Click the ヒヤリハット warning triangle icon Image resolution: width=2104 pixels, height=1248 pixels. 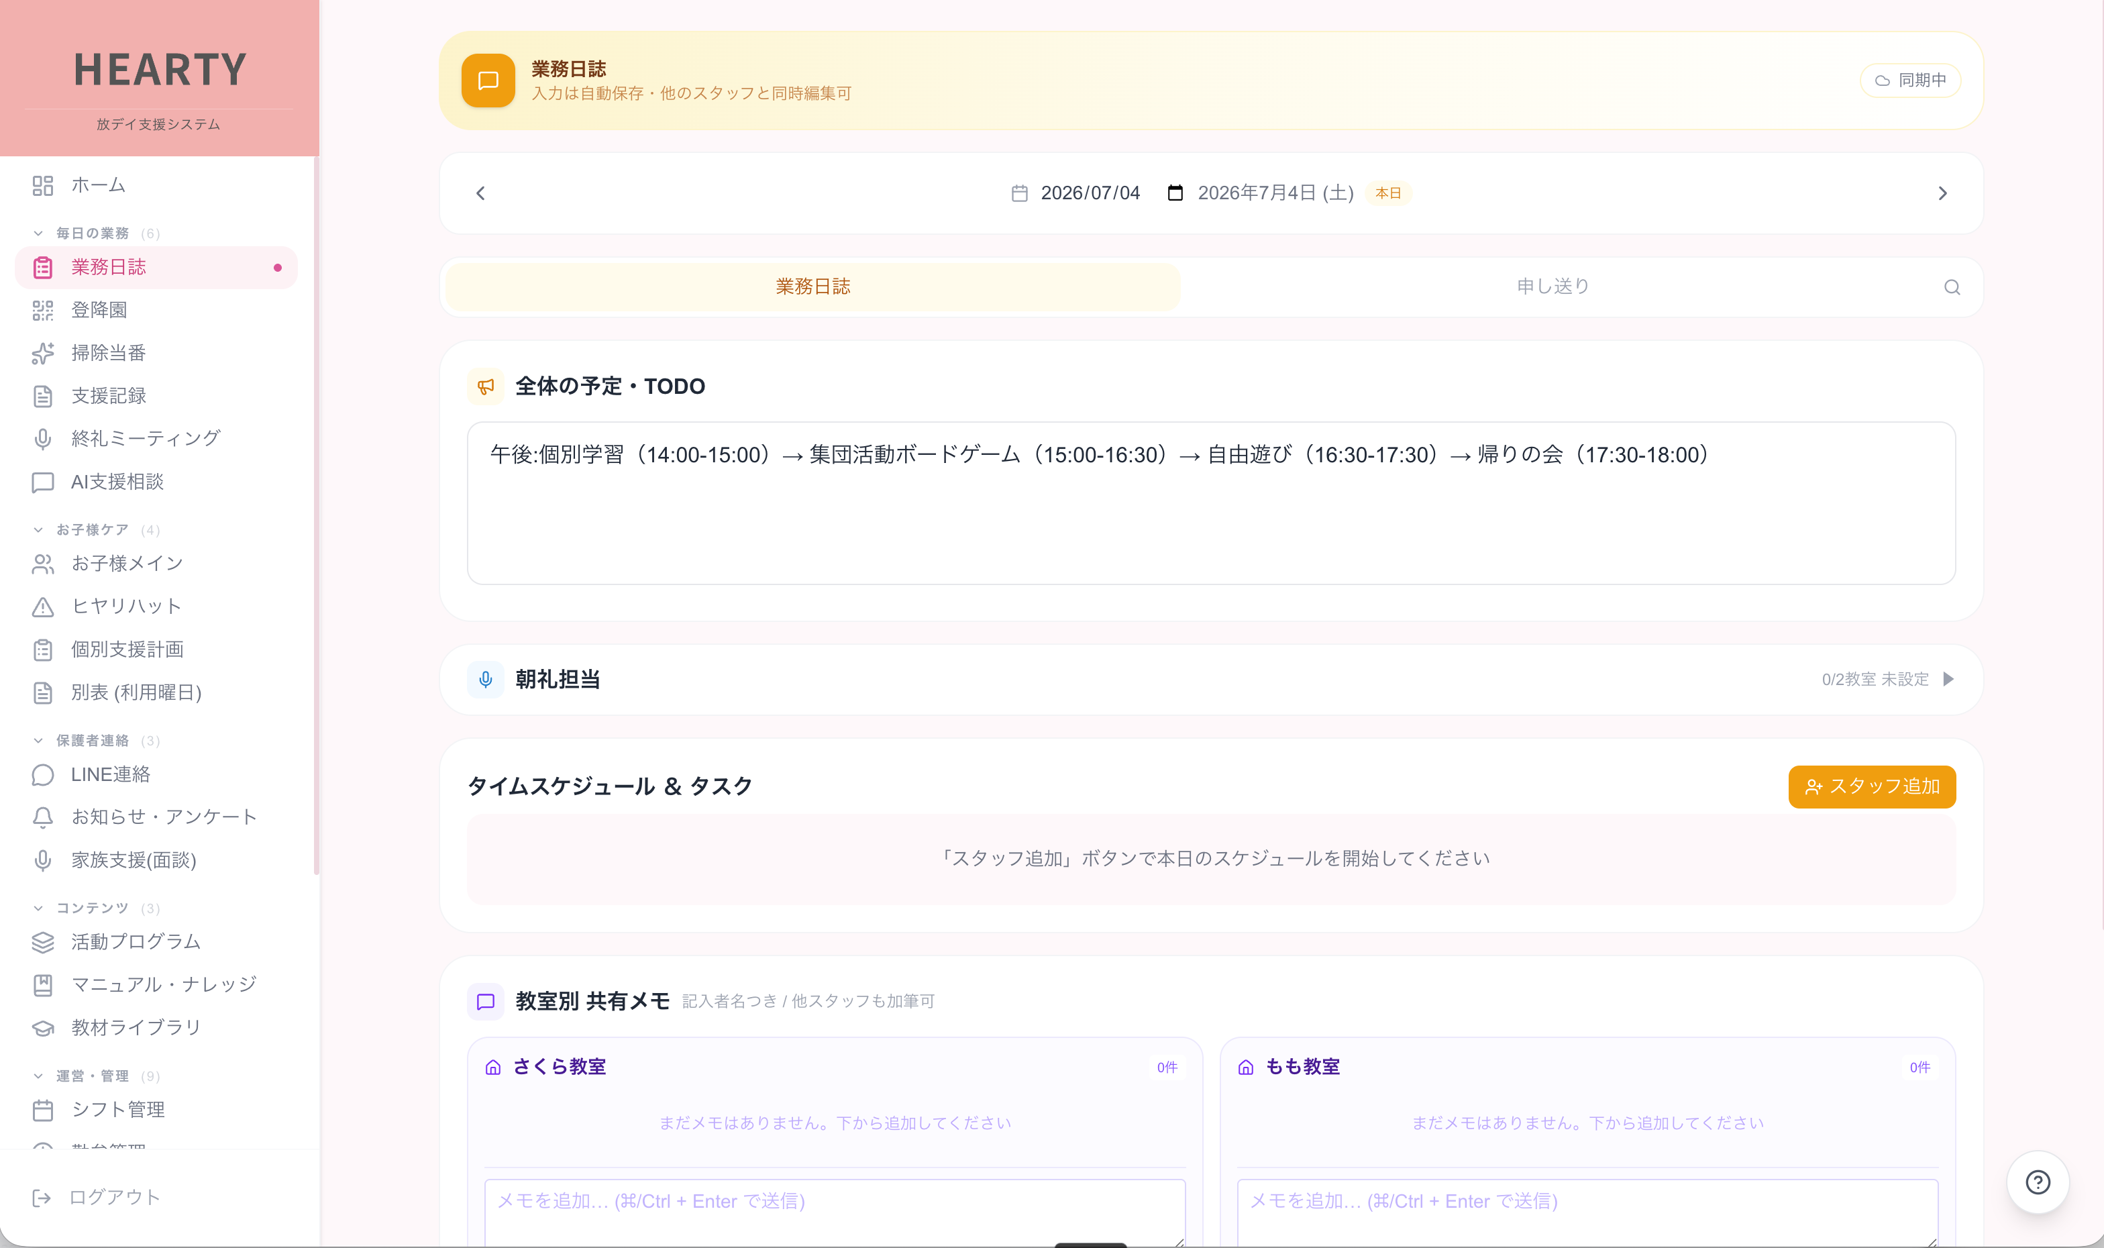43,607
